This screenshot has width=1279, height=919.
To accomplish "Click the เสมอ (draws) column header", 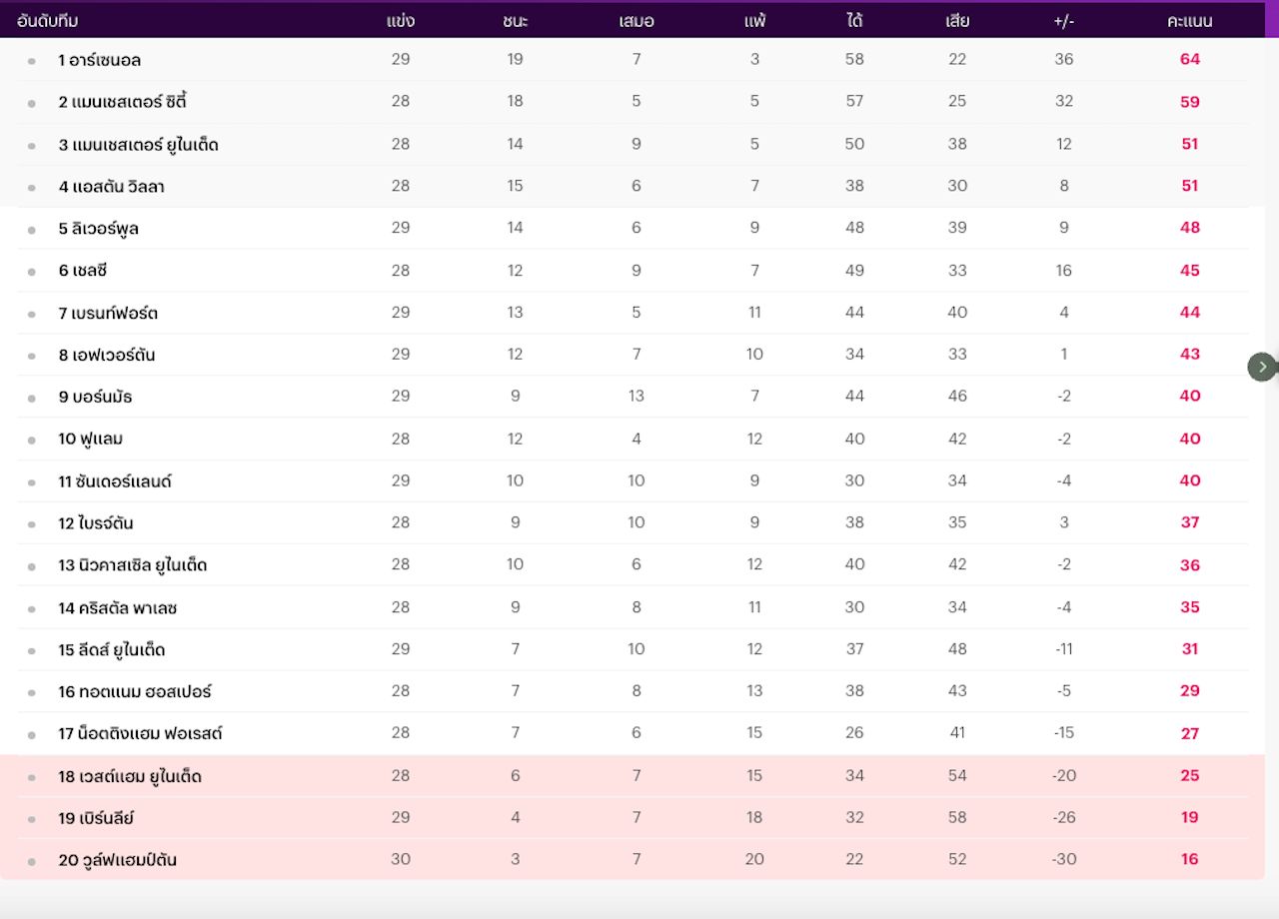I will click(x=637, y=21).
